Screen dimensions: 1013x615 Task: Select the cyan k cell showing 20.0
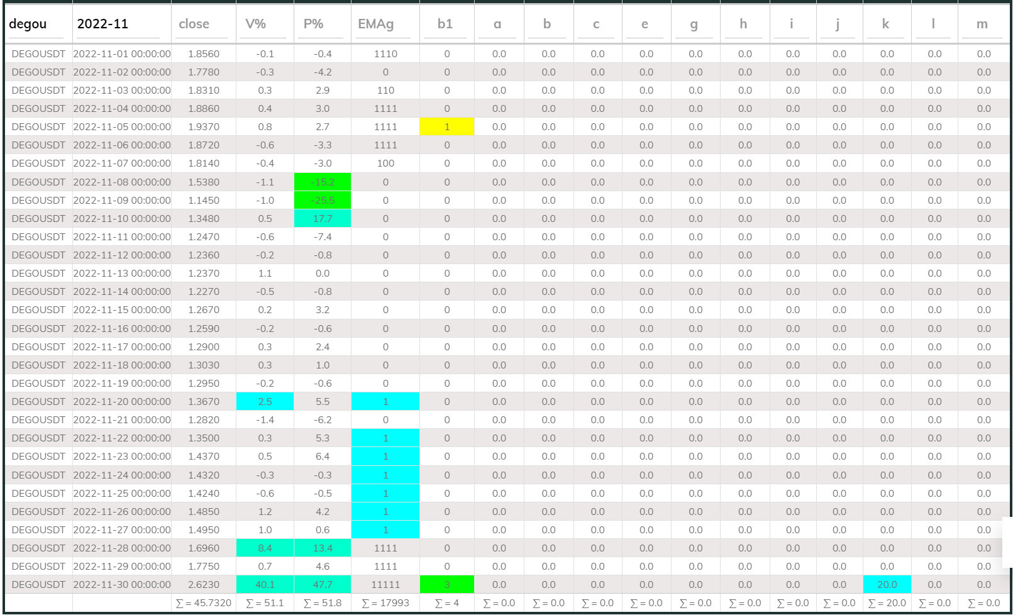[x=887, y=585]
